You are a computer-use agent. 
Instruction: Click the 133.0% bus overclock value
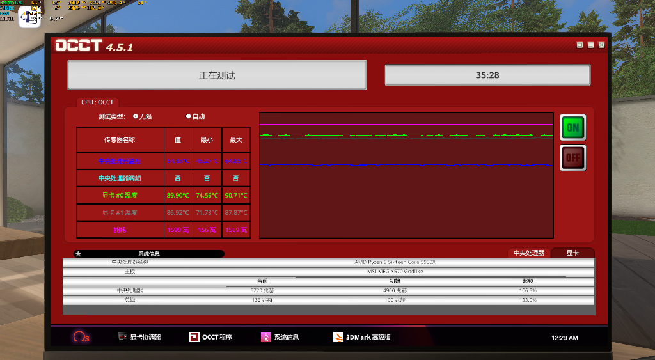[x=528, y=300]
